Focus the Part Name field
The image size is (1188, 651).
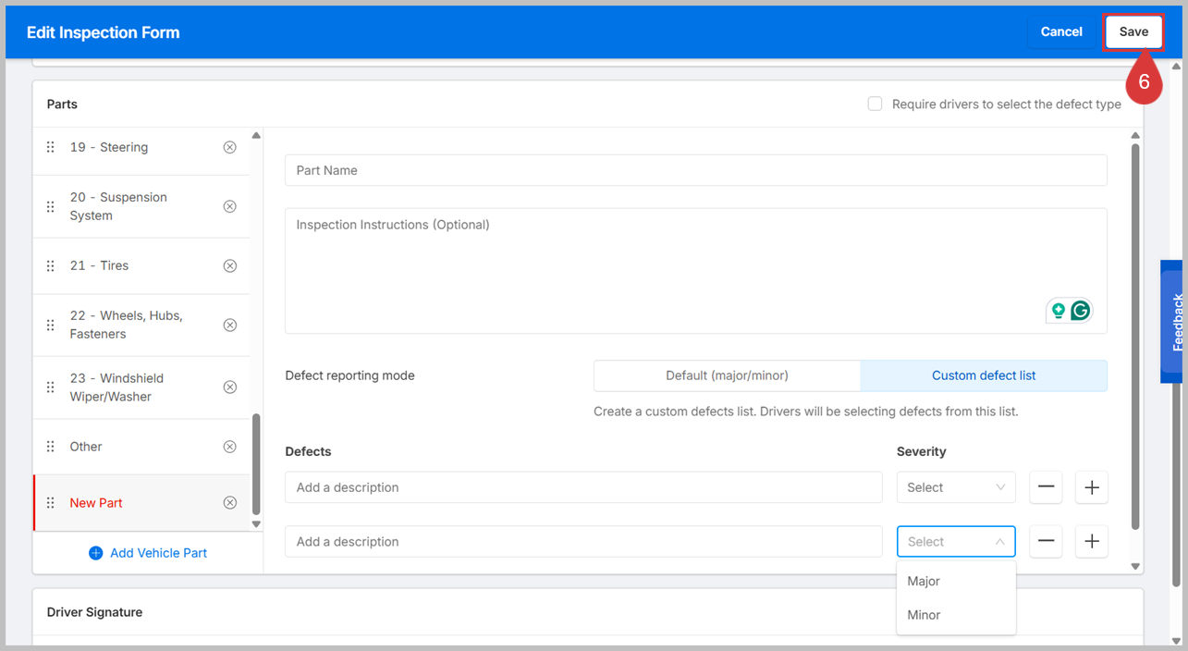695,170
